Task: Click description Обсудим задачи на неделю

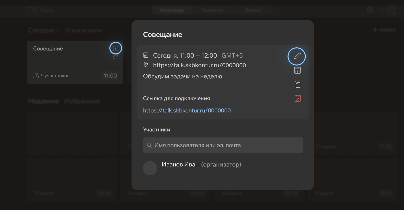Action: click(x=183, y=76)
